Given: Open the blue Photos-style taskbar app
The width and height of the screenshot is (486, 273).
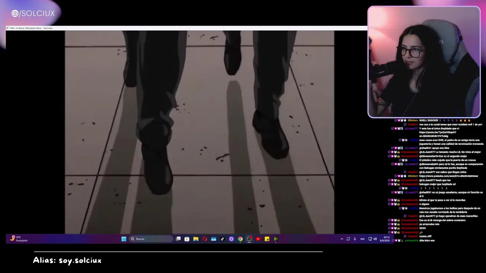Looking at the screenshot, I should [213, 239].
